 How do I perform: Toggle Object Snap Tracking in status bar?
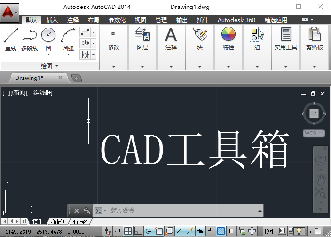click(180, 231)
